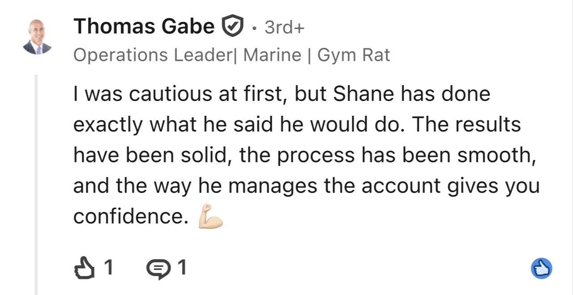Click the verified shield badge icon
The image size is (573, 295).
coord(233,26)
